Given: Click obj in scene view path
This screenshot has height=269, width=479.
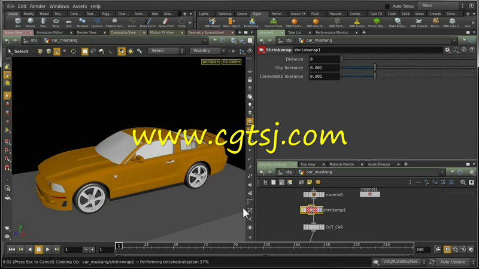Looking at the screenshot, I should (34, 40).
